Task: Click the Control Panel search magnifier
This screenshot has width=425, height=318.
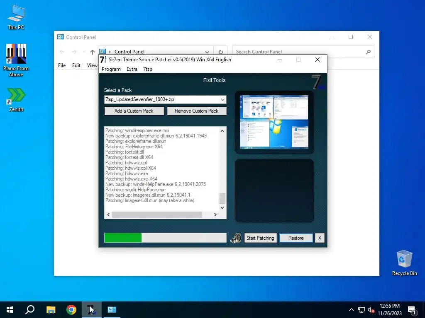Action: pyautogui.click(x=368, y=52)
